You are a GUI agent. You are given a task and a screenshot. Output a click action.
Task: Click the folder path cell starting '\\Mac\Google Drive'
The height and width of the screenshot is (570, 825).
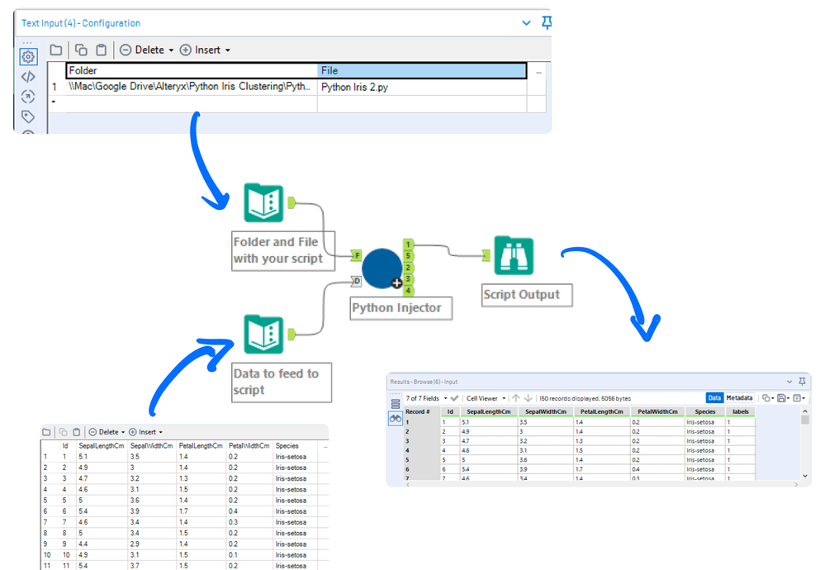click(192, 87)
